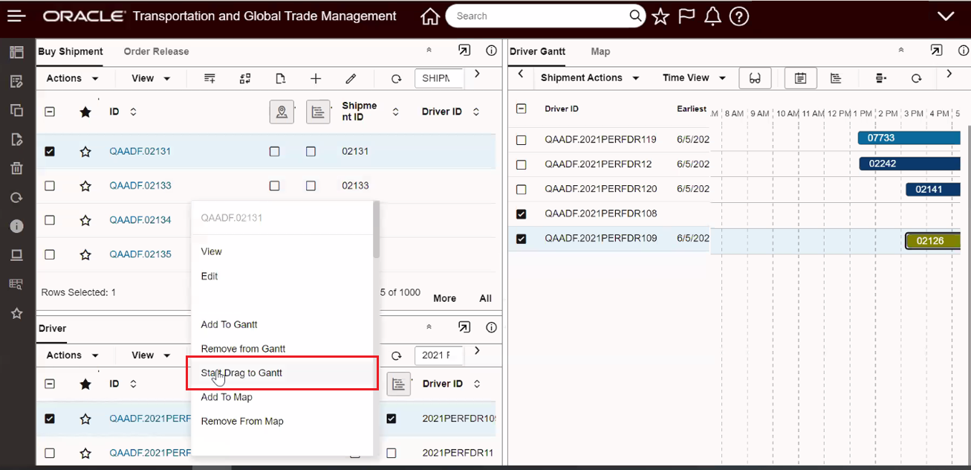971x470 pixels.
Task: Click the trash can icon in the left sidebar
Action: (16, 168)
